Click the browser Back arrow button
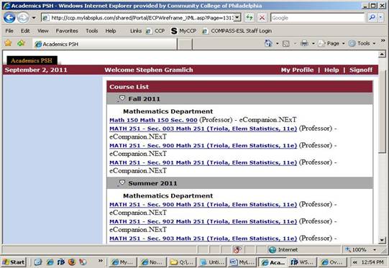This screenshot has height=268, width=389. click(x=9, y=18)
